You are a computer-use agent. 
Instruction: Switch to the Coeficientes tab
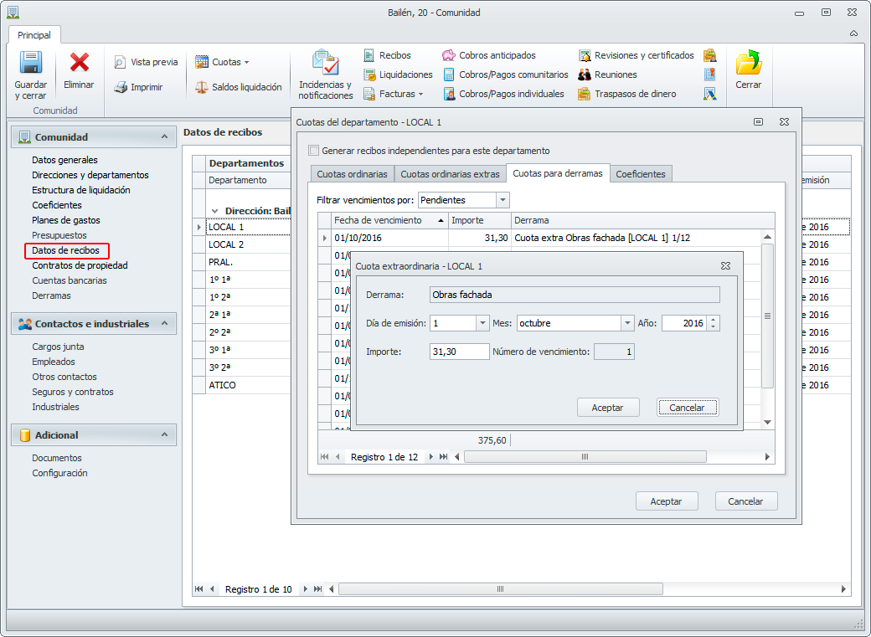[641, 174]
